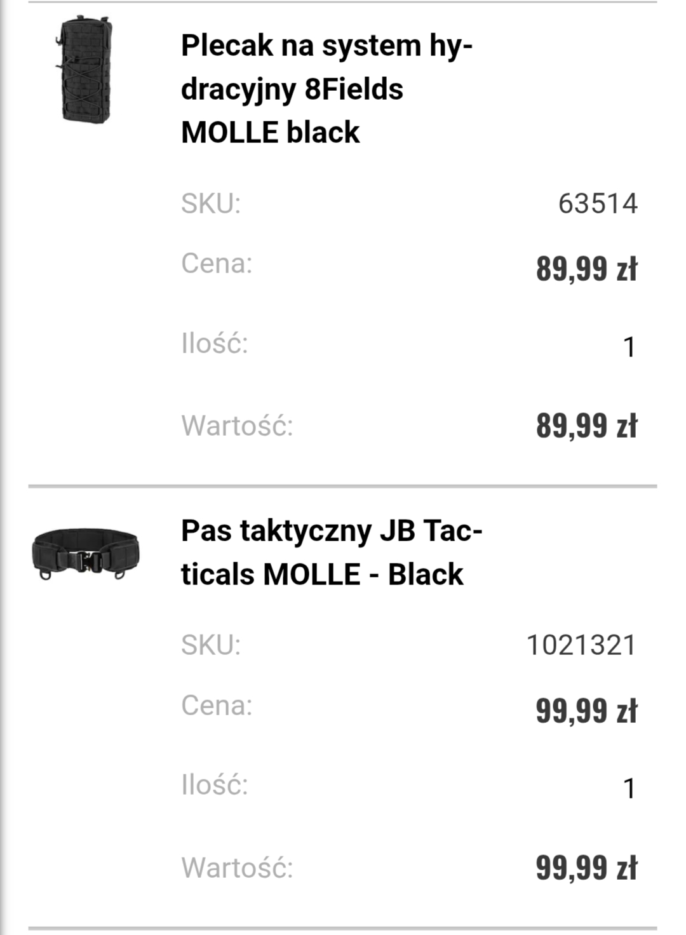Click the Ilość label for the 8Fields backpack
This screenshot has width=686, height=935.
tap(215, 344)
